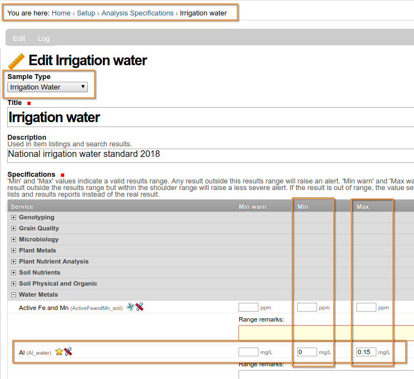Screen dimensions: 414x379
Task: Click the Description text field
Action: [x=210, y=155]
